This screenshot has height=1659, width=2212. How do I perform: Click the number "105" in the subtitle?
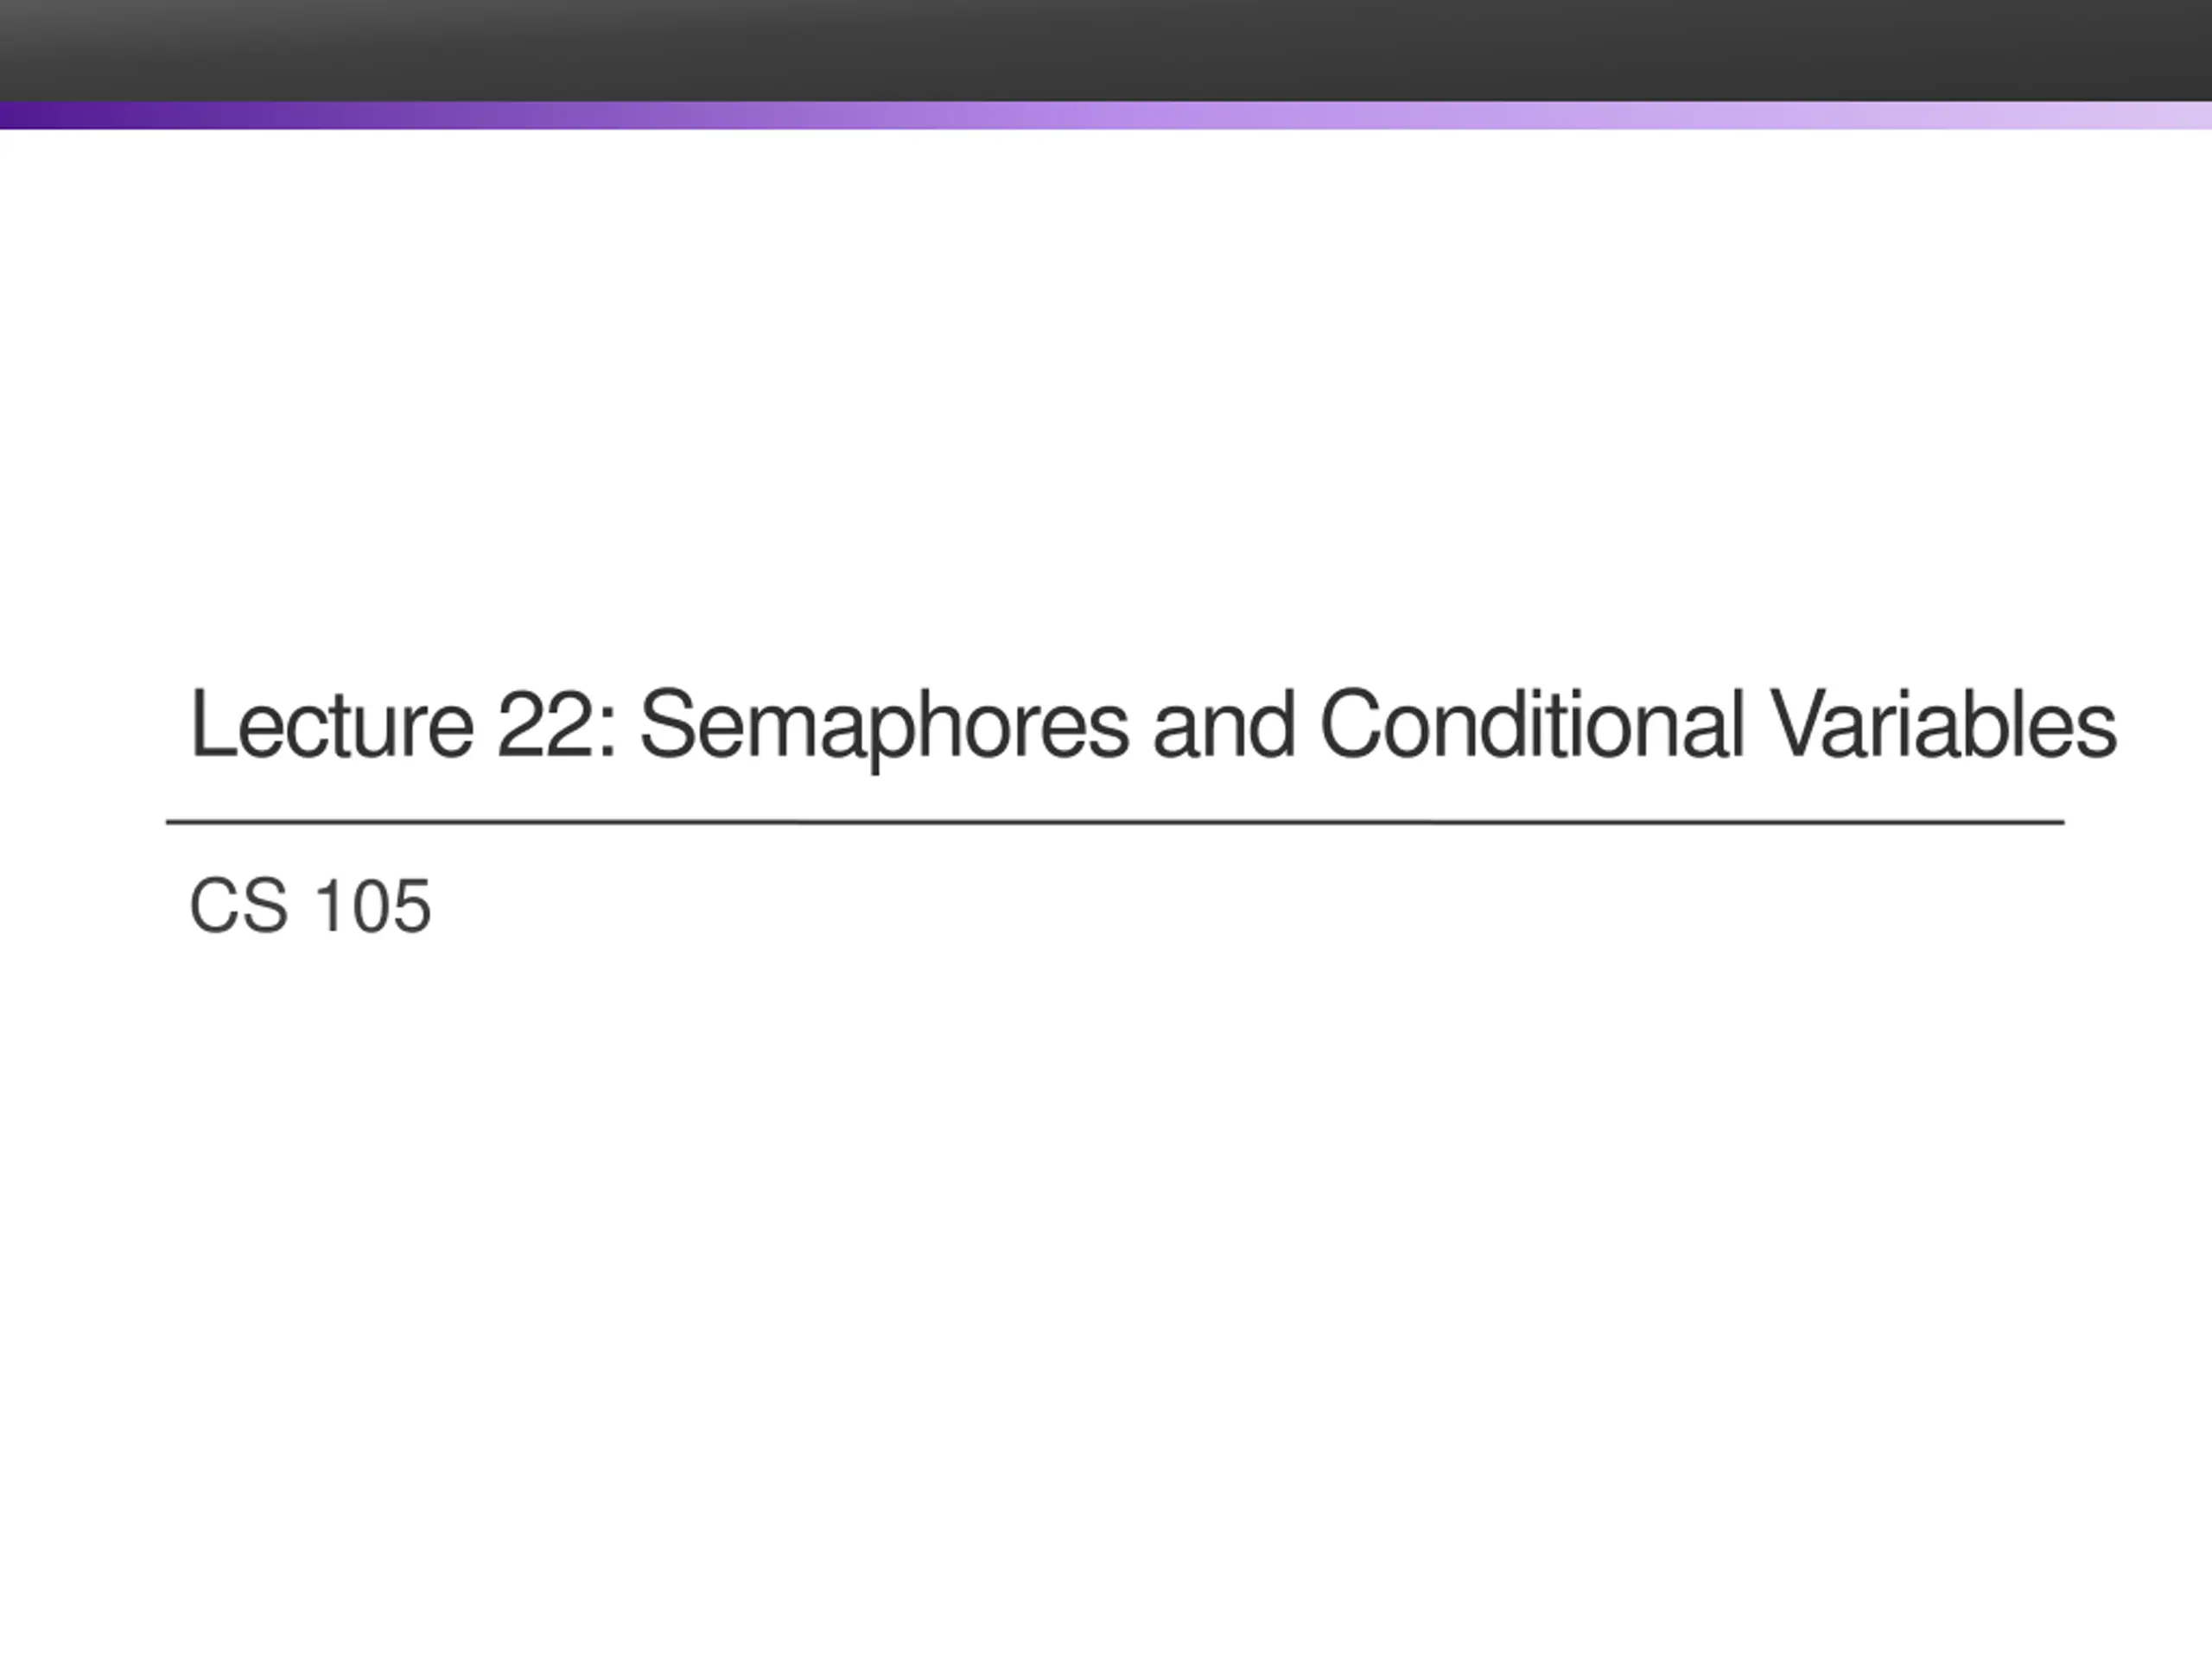coord(373,906)
